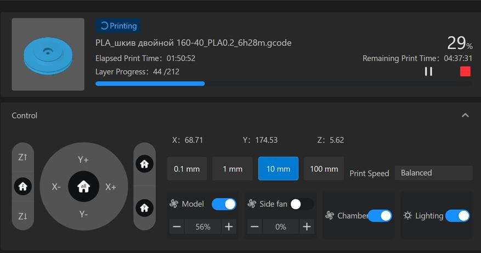Viewport: 481px width, 253px height.
Task: Click upper home button right of wheel
Action: click(x=144, y=164)
